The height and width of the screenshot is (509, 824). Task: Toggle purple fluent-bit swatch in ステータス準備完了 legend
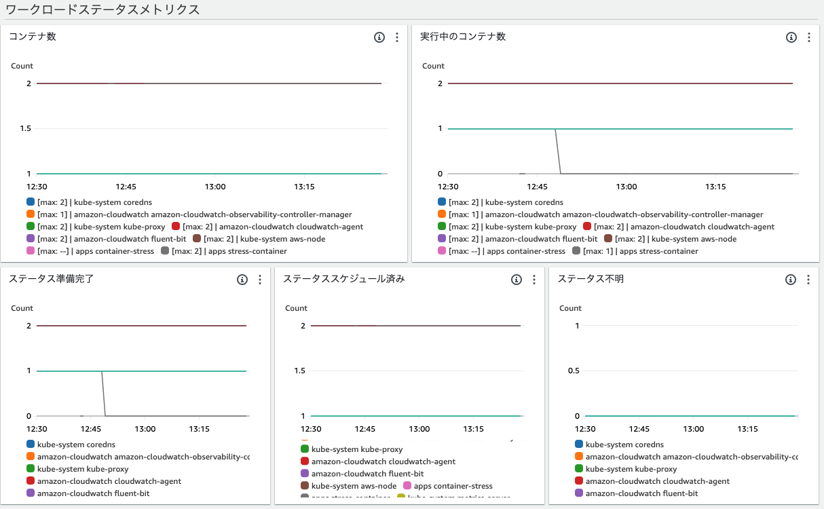31,493
